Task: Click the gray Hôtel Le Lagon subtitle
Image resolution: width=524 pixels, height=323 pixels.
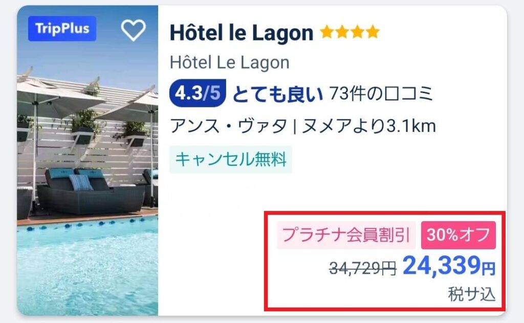Action: (x=230, y=62)
